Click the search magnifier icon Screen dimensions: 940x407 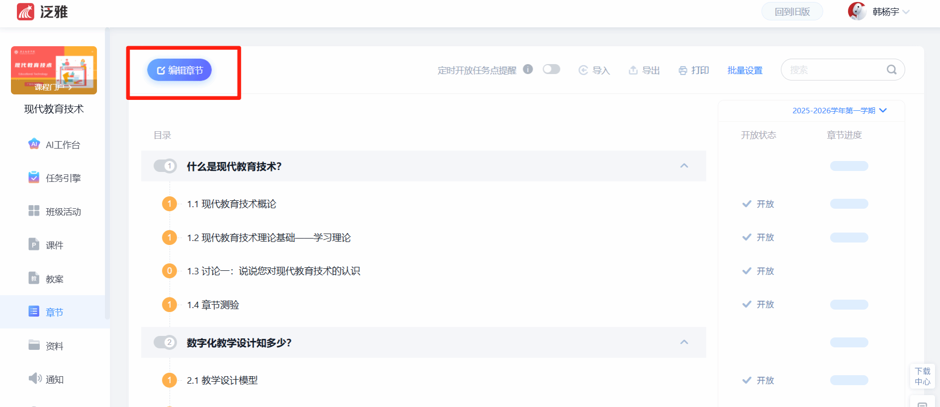click(892, 70)
